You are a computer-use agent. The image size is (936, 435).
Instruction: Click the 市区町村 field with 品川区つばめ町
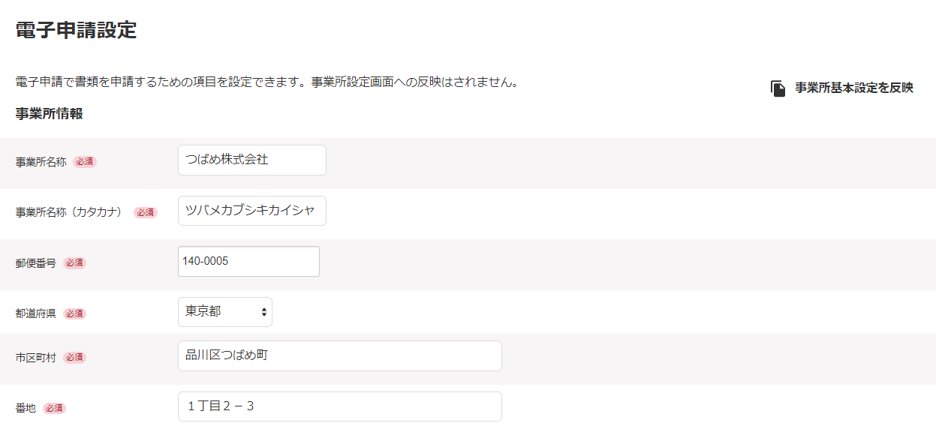click(339, 355)
